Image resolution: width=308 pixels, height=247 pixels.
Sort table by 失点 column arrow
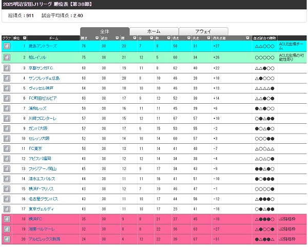pyautogui.click(x=207, y=38)
